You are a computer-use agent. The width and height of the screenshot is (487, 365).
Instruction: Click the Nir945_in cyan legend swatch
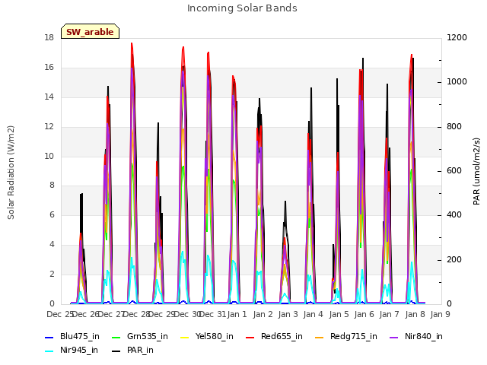(x=49, y=351)
